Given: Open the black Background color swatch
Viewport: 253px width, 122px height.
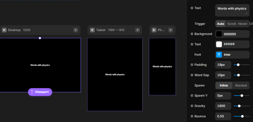Looking at the screenshot, I should 219,34.
